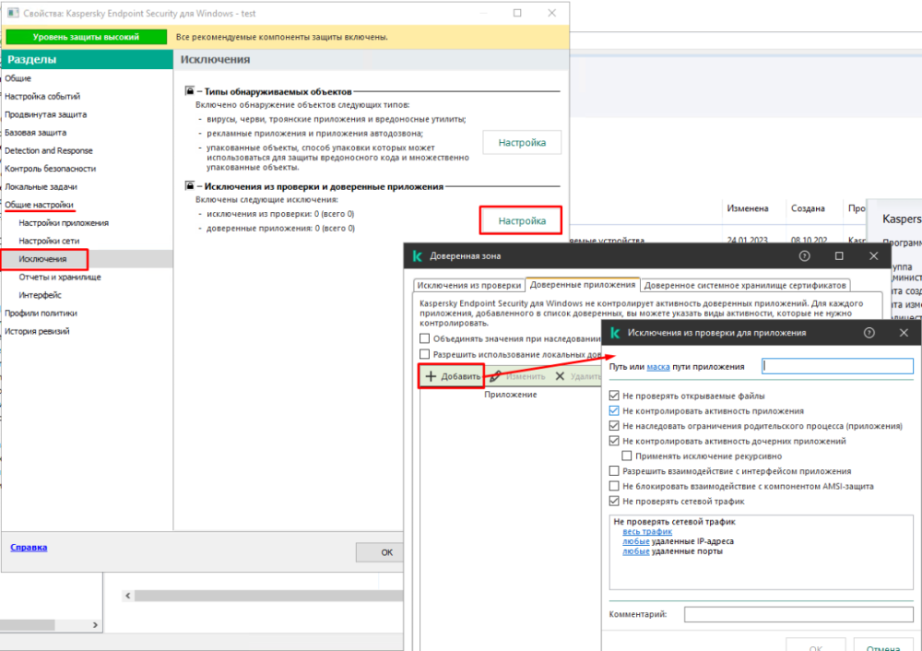
Task: Enable Разрешить взаимодействие с интерфейсом приложения
Action: [614, 471]
